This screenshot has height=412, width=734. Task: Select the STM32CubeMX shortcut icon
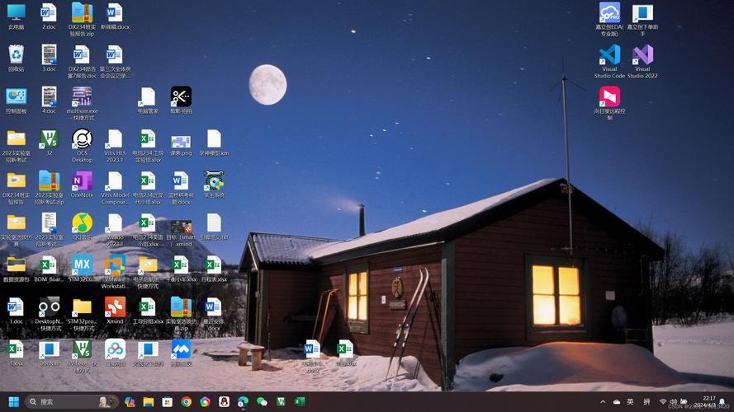pyautogui.click(x=82, y=269)
